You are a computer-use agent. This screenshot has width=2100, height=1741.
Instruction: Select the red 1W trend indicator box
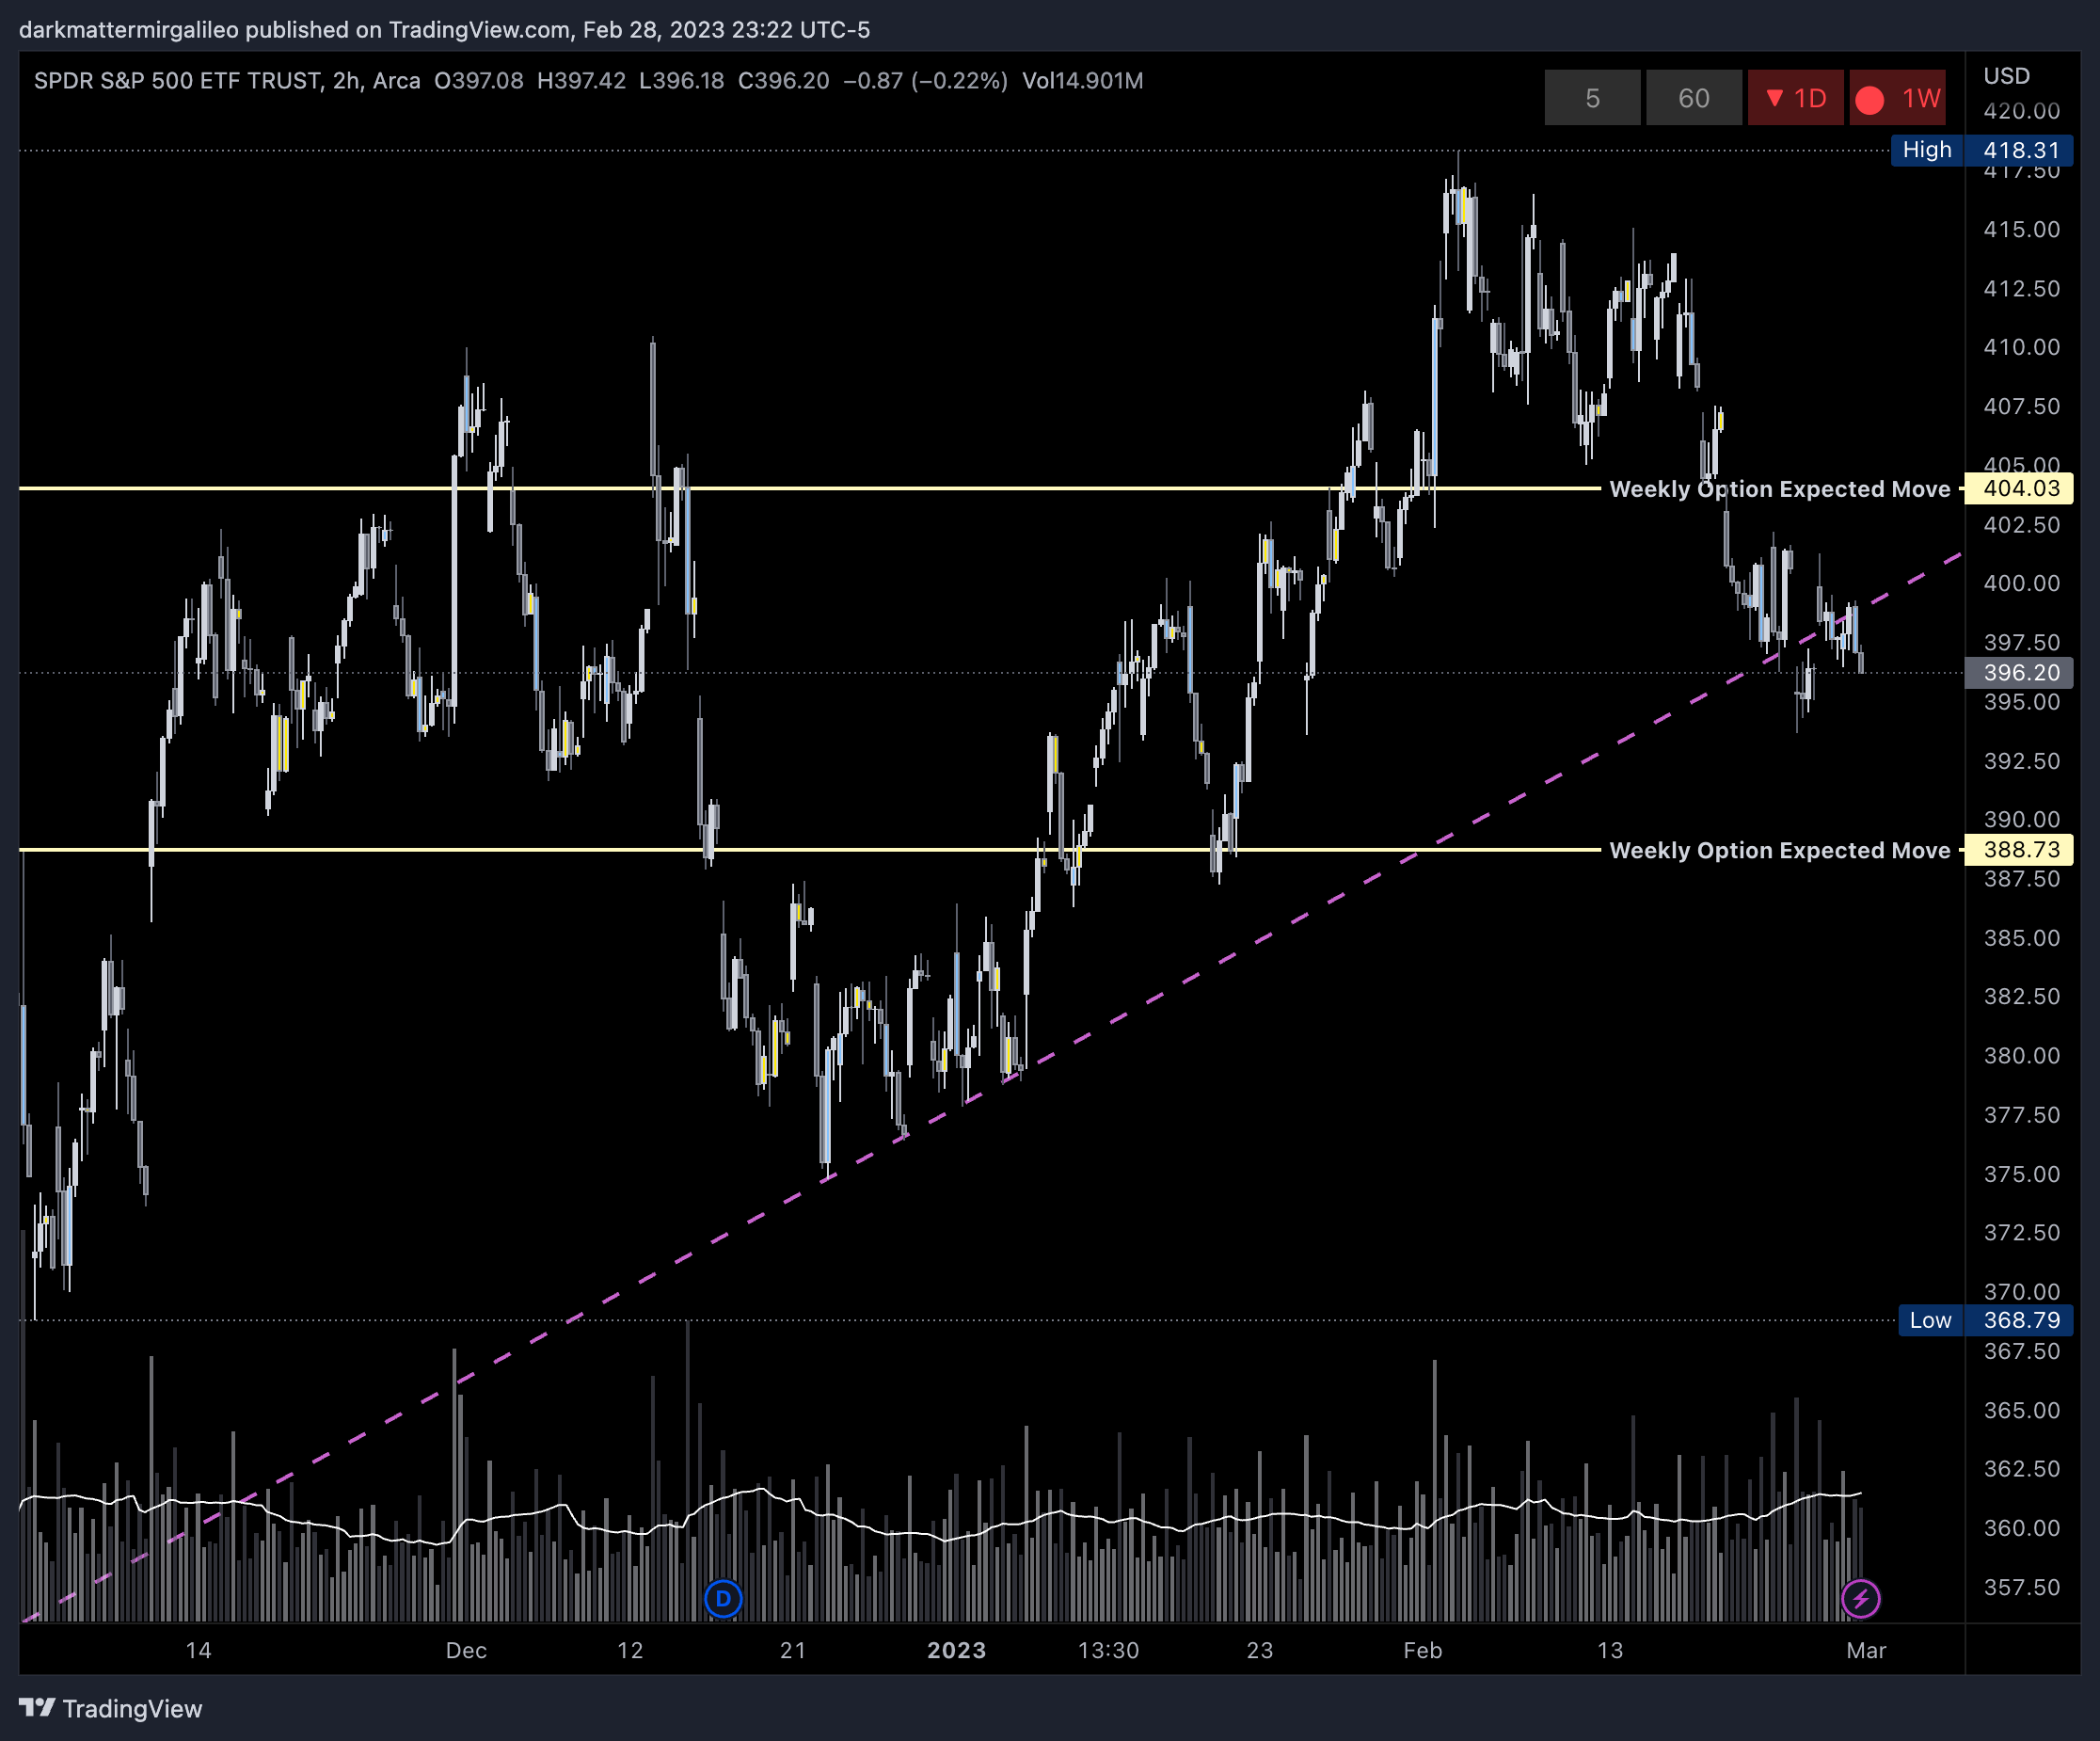click(x=1897, y=98)
